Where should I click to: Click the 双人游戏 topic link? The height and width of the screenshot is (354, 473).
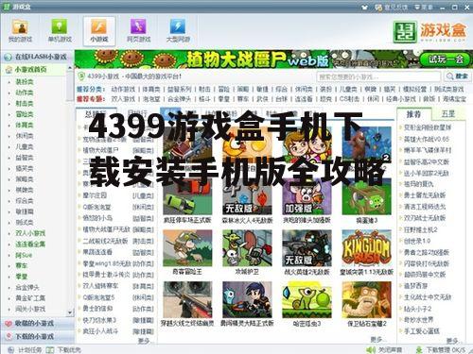[x=123, y=99]
